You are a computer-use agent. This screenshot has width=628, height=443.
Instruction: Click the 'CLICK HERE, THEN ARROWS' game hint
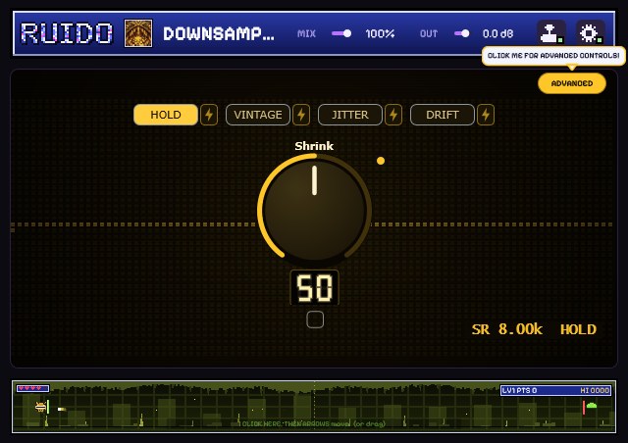[314, 423]
